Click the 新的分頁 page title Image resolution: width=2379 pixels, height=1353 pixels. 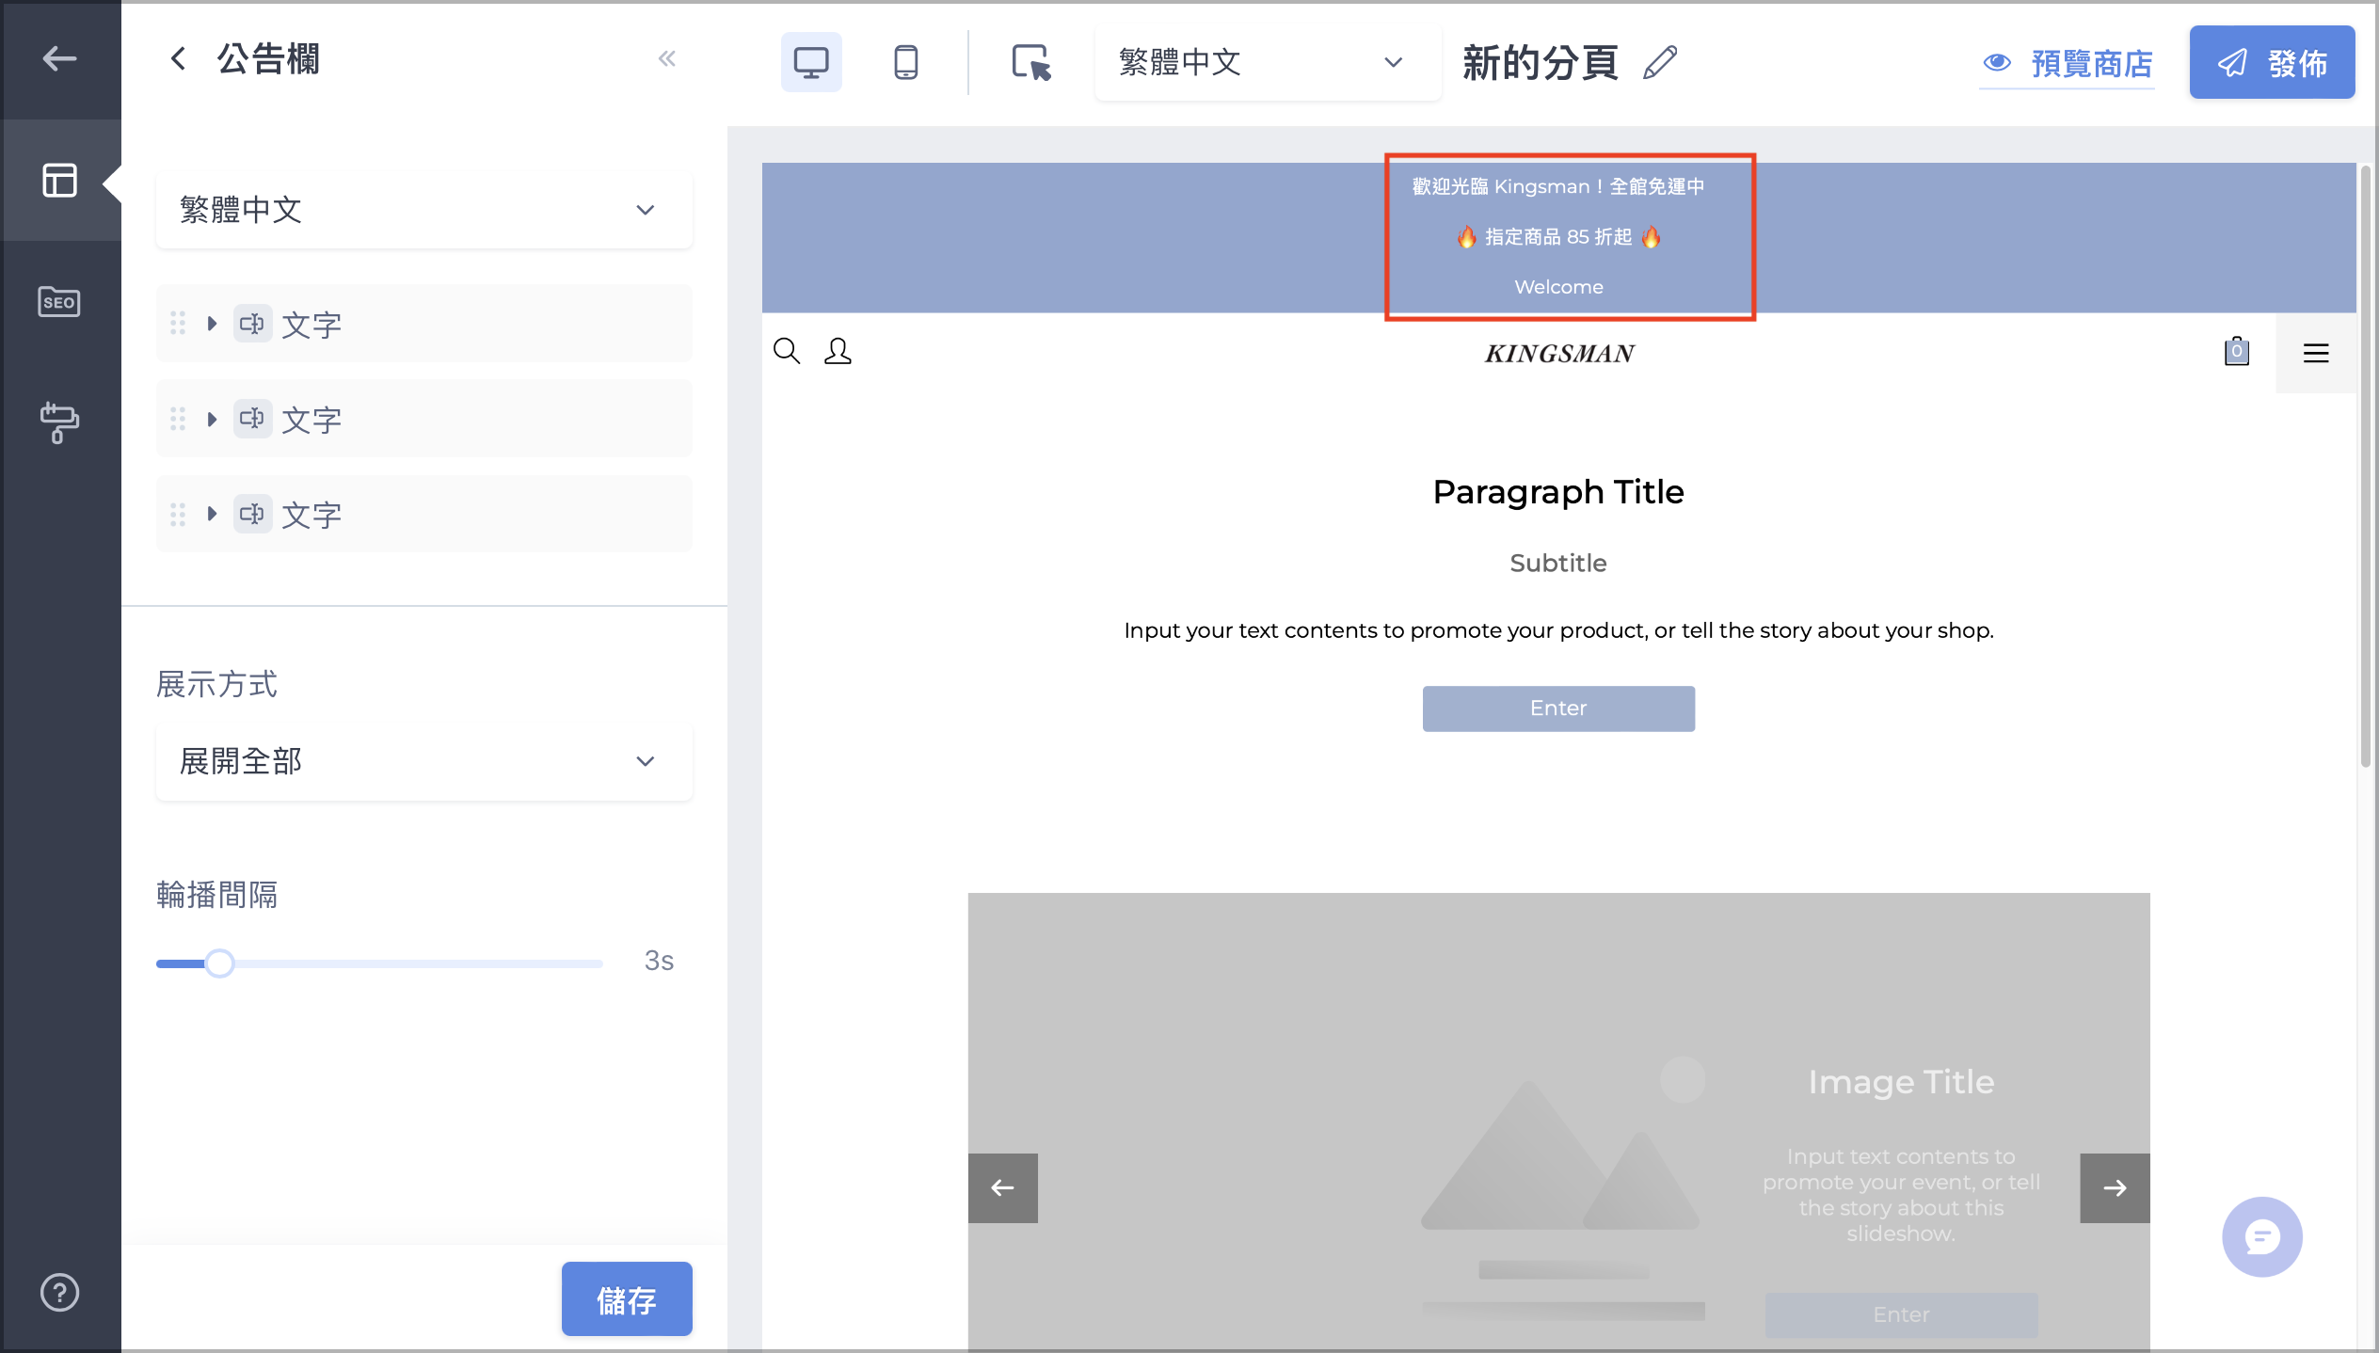(x=1541, y=63)
